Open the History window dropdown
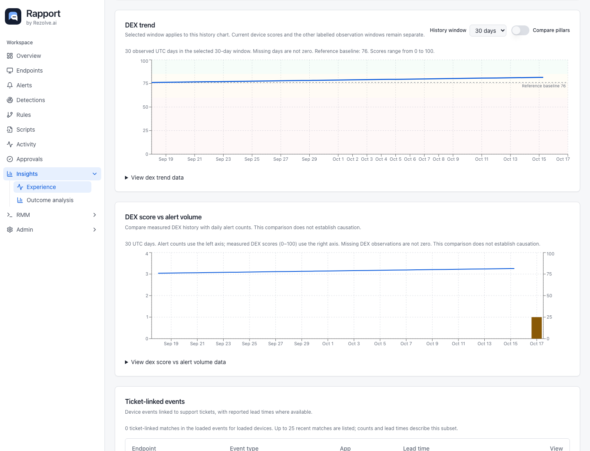Screen dimensions: 590x451 (x=488, y=31)
